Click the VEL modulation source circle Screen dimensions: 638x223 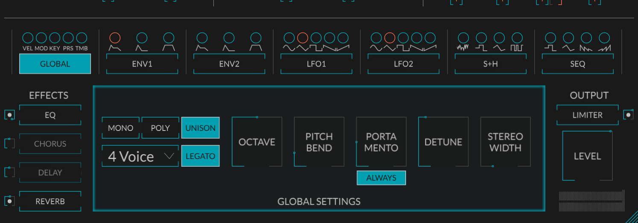[x=28, y=38]
